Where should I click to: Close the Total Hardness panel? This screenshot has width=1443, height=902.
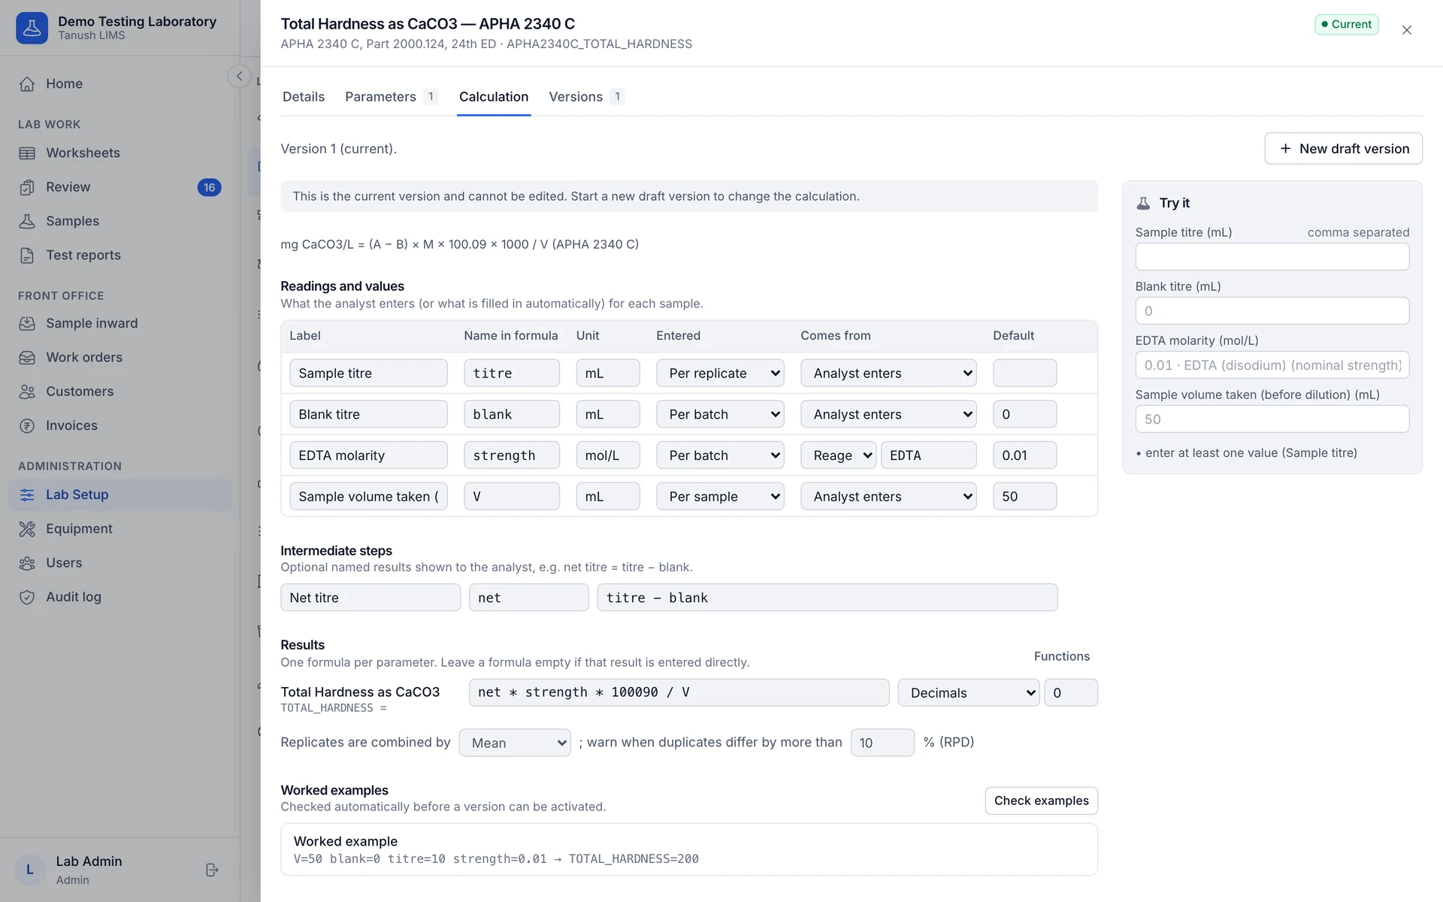coord(1407,30)
